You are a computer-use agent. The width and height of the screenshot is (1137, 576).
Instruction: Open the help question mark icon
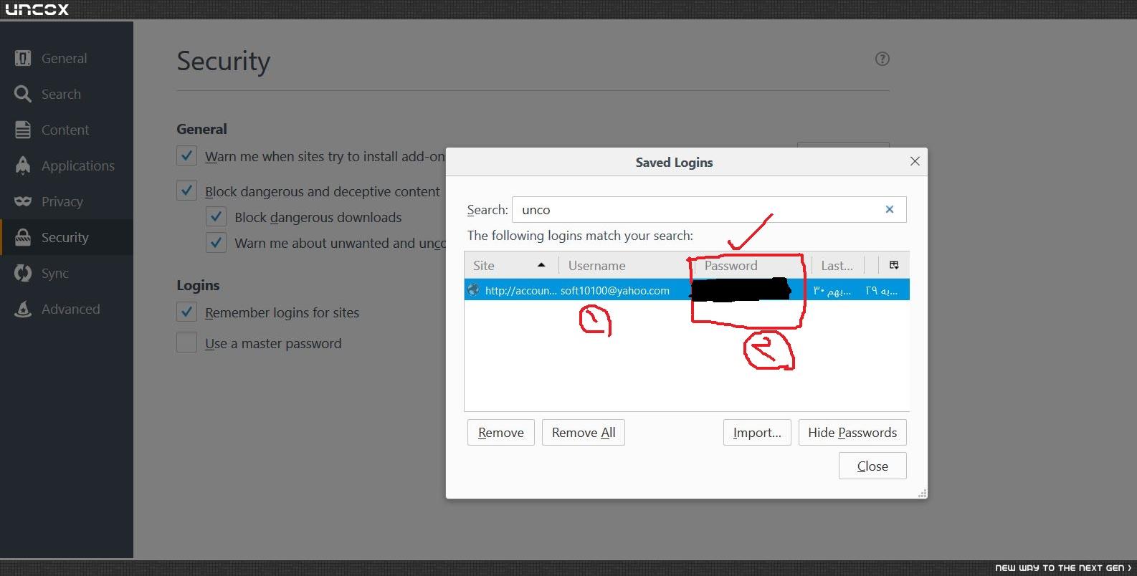click(x=883, y=59)
